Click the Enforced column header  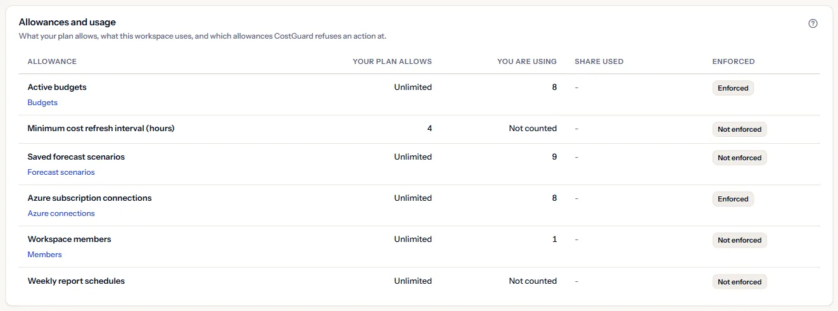[733, 61]
